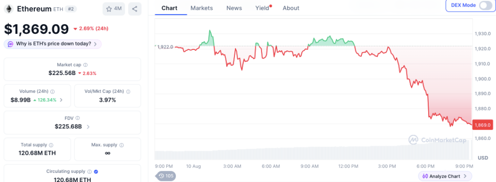The image size is (496, 182).
Task: Open the 105 chart events history badge
Action: [x=166, y=176]
